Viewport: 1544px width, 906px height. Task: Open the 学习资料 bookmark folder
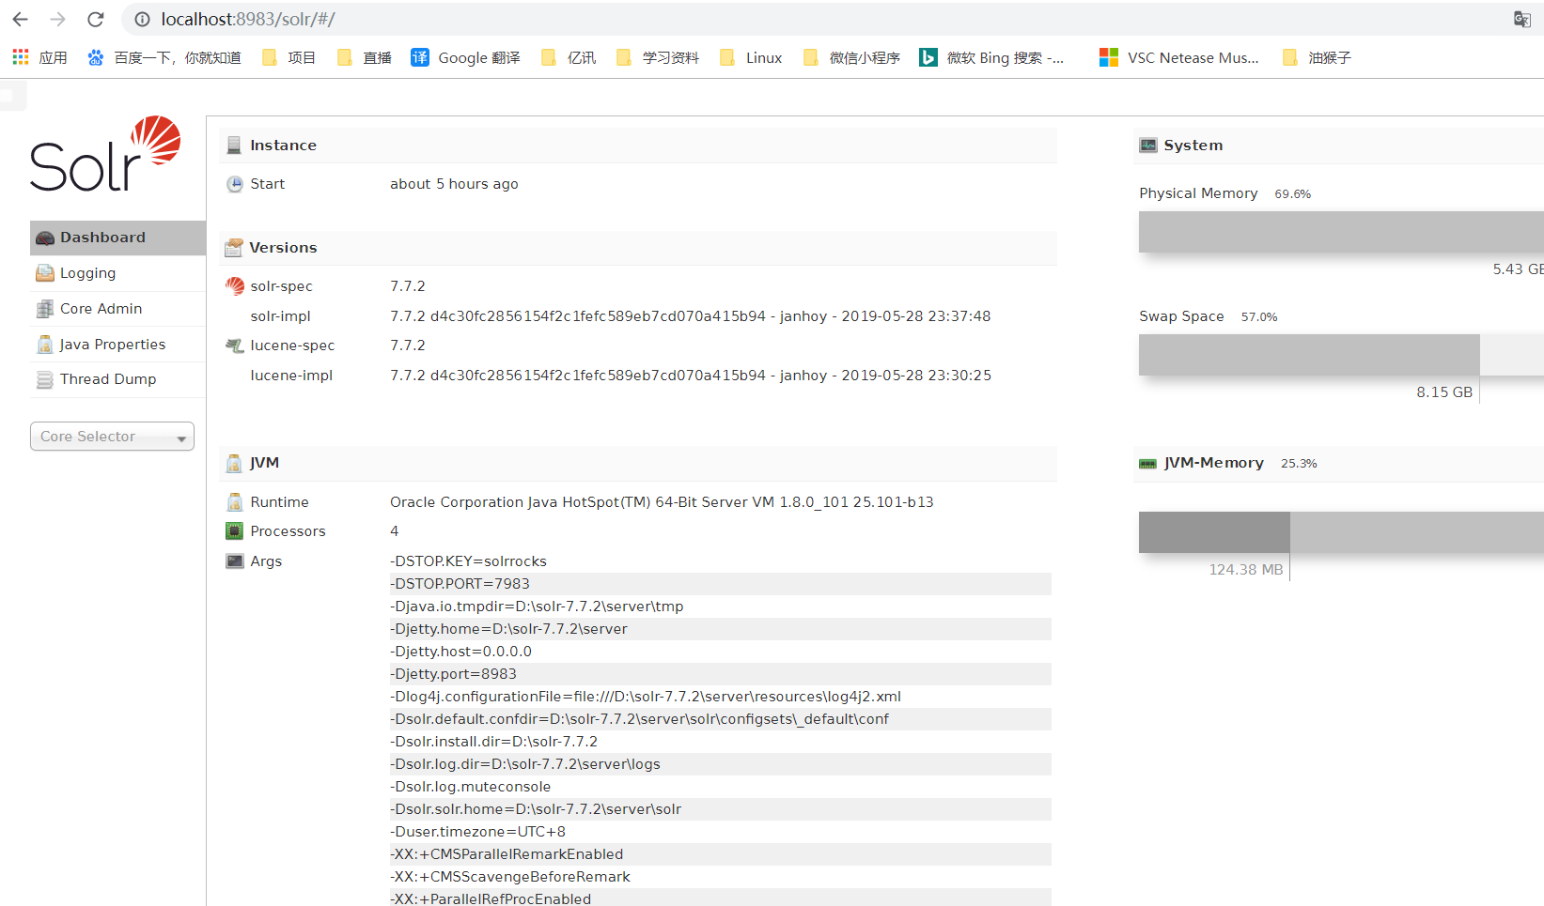pos(658,57)
